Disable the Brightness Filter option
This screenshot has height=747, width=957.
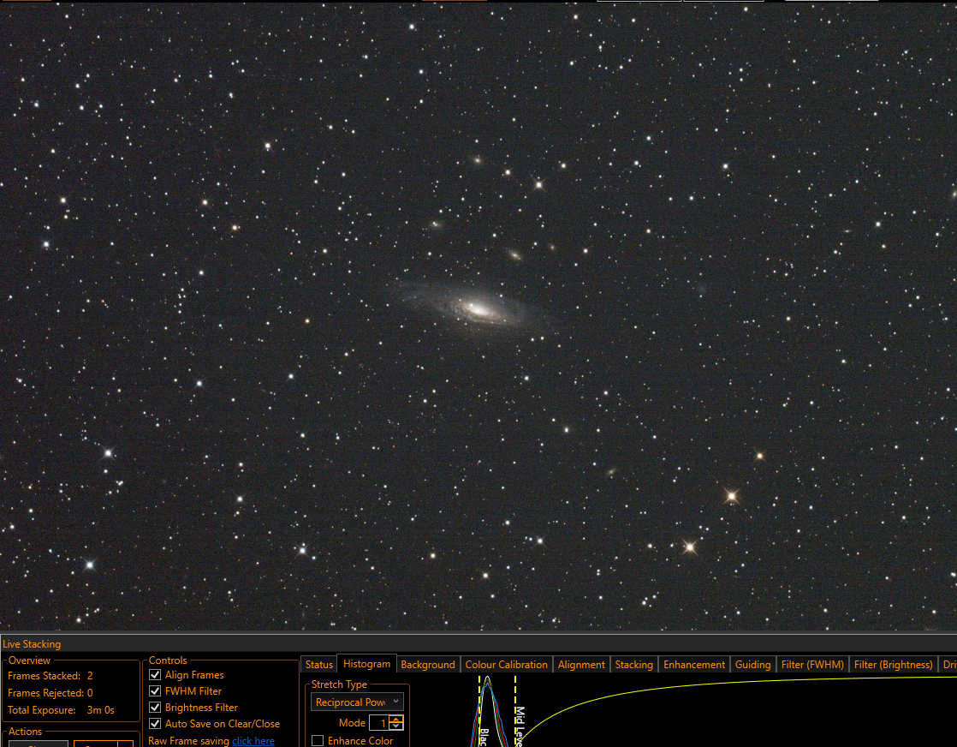[155, 708]
